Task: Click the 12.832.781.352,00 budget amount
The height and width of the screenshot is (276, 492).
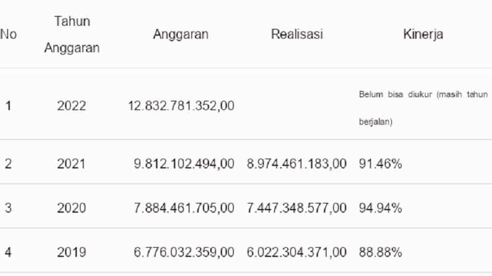Action: coord(181,106)
